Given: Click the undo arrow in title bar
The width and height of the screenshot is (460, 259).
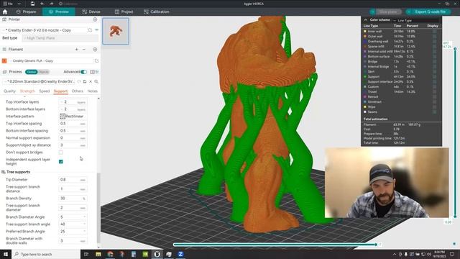Looking at the screenshot, I should (42, 4).
